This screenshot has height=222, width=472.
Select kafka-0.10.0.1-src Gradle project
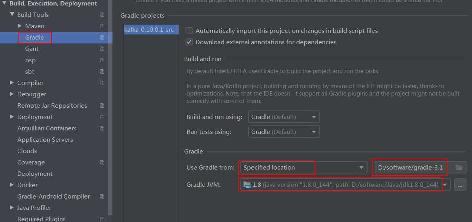[151, 29]
